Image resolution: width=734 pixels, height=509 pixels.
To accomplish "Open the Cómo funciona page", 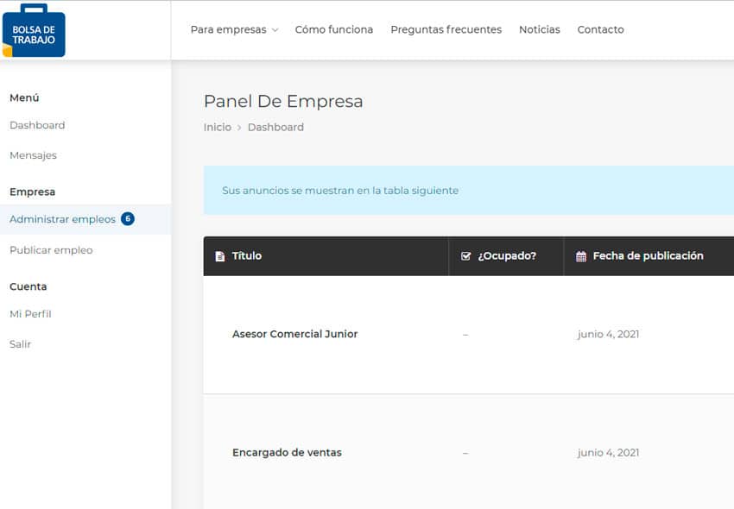I will click(334, 29).
